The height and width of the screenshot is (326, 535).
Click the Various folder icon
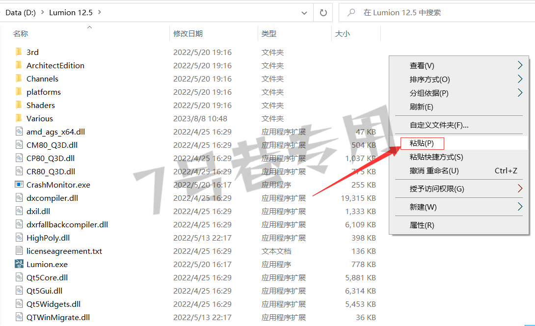point(19,118)
